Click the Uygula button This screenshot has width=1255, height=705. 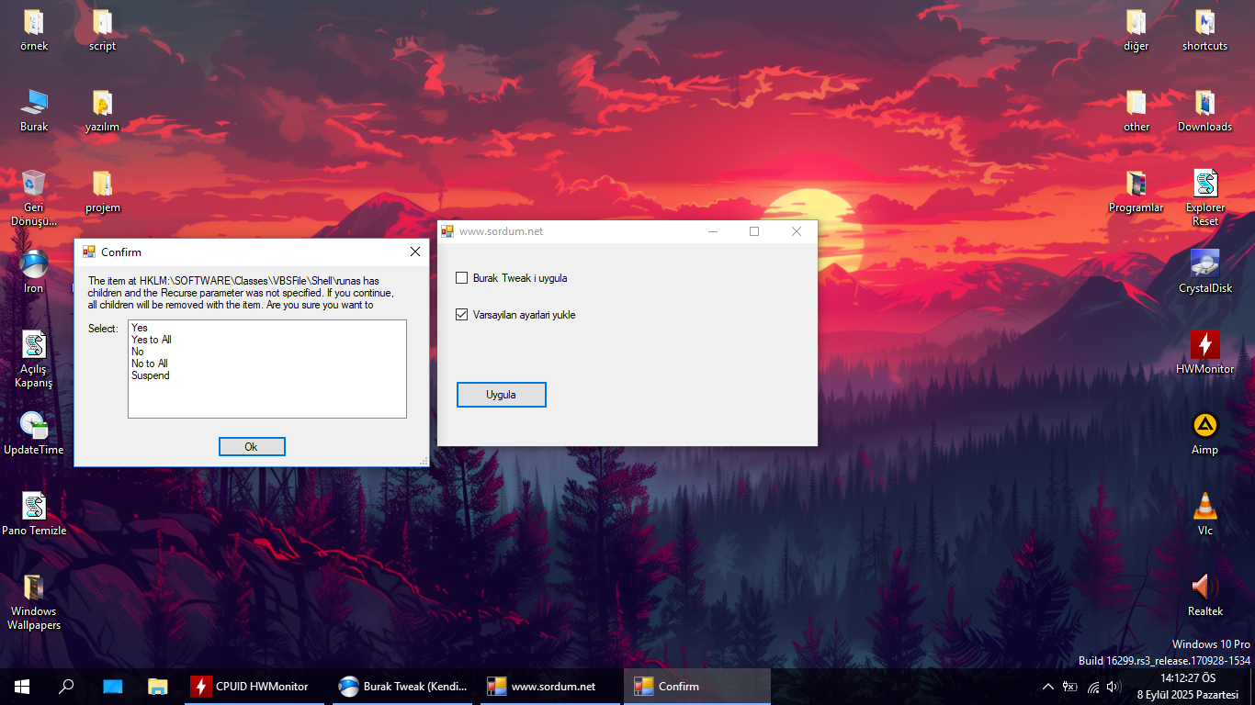click(x=502, y=395)
